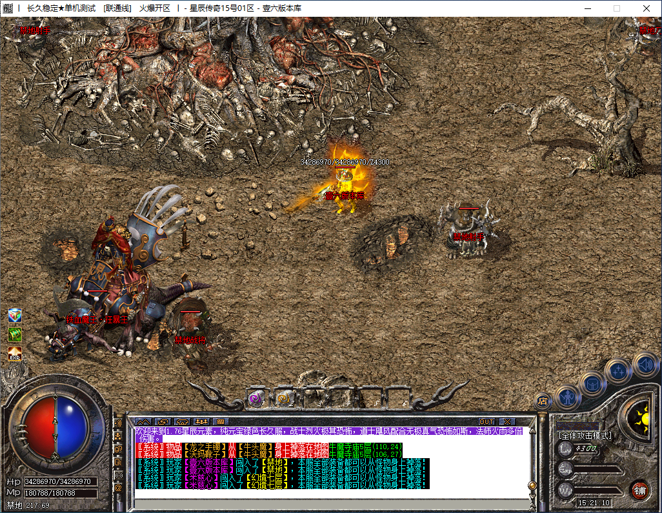Toggle the group chat channel icon

(x=119, y=436)
